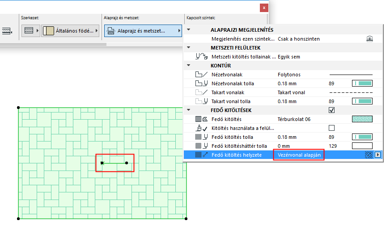The image size is (386, 229).
Task: Click the Nézetvonalak line type icon
Action: (201, 75)
